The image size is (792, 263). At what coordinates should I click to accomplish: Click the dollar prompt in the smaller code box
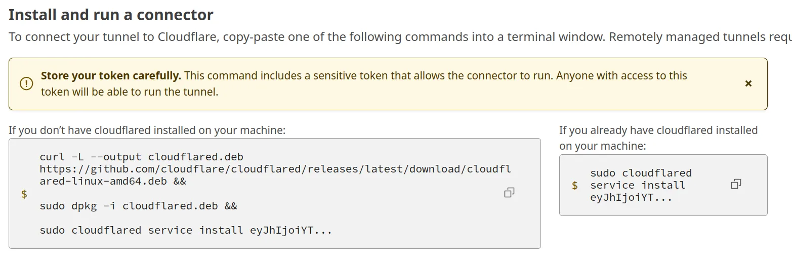[574, 186]
